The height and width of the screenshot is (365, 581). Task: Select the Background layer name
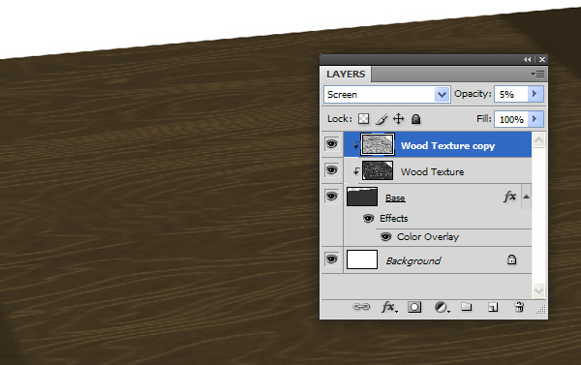(x=413, y=260)
